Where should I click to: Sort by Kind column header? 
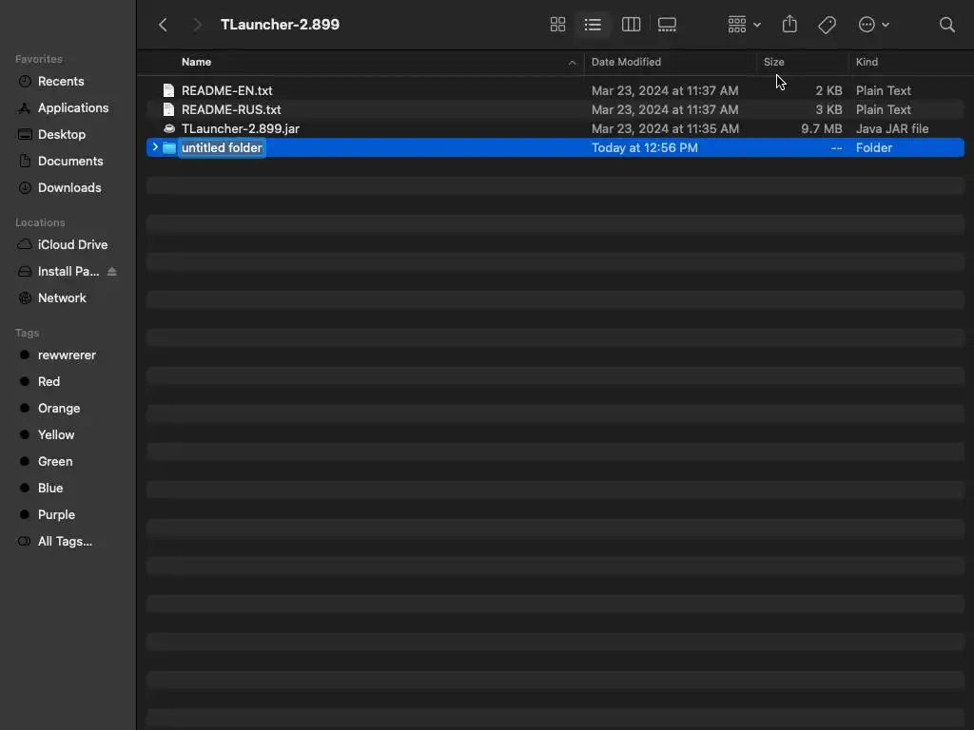pyautogui.click(x=867, y=63)
